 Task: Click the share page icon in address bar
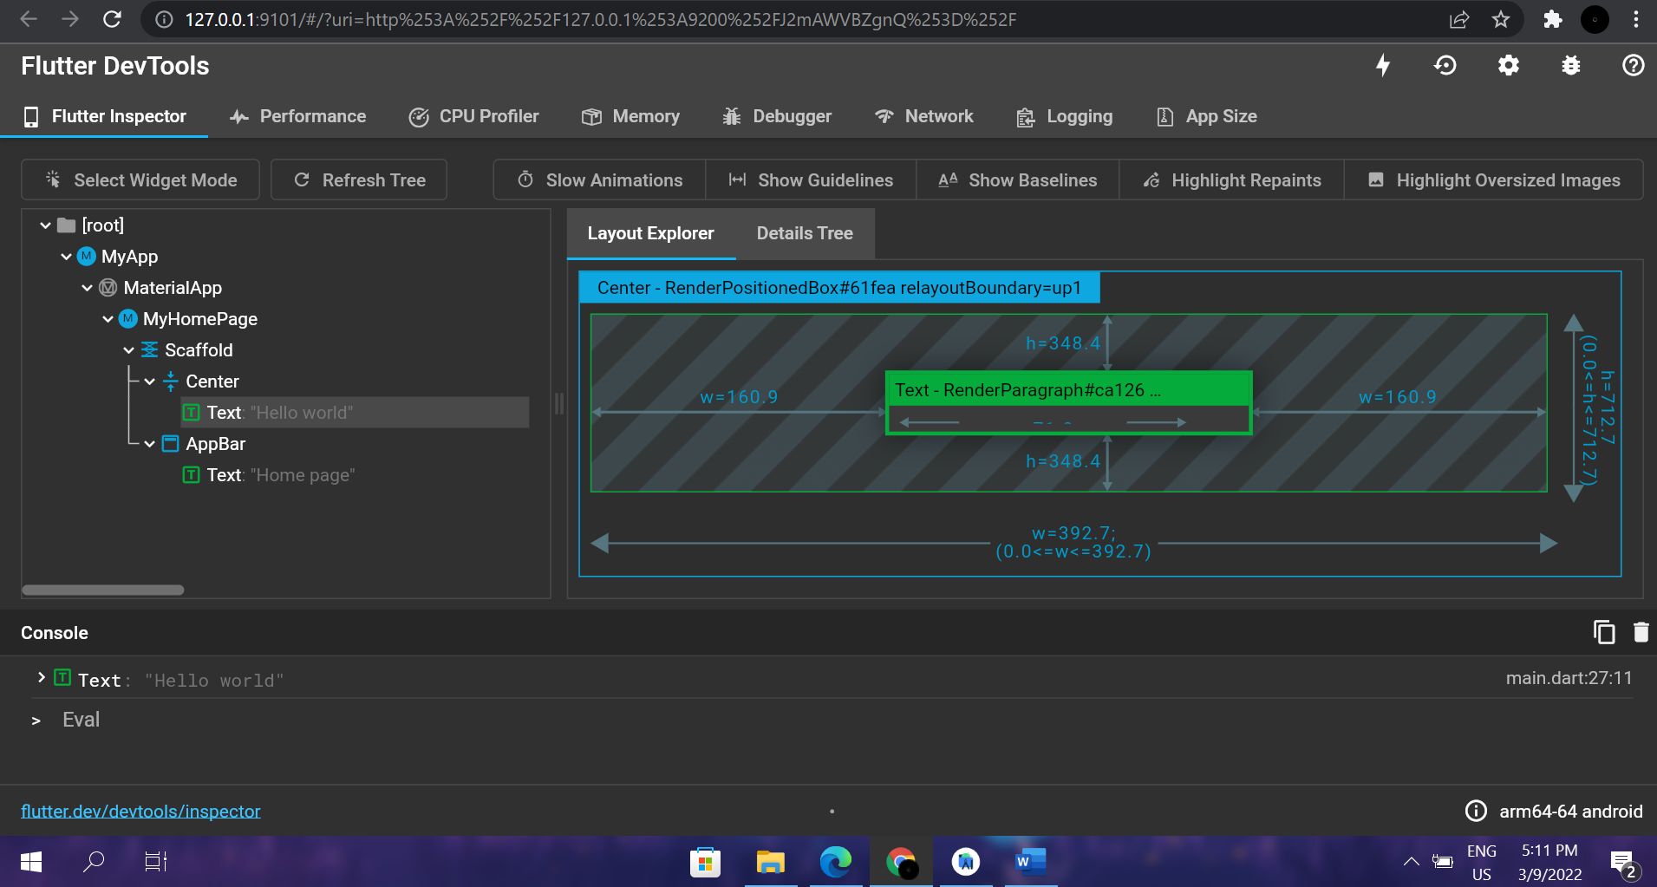tap(1459, 19)
